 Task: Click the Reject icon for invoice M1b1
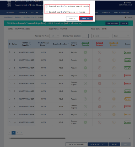coord(100,52)
